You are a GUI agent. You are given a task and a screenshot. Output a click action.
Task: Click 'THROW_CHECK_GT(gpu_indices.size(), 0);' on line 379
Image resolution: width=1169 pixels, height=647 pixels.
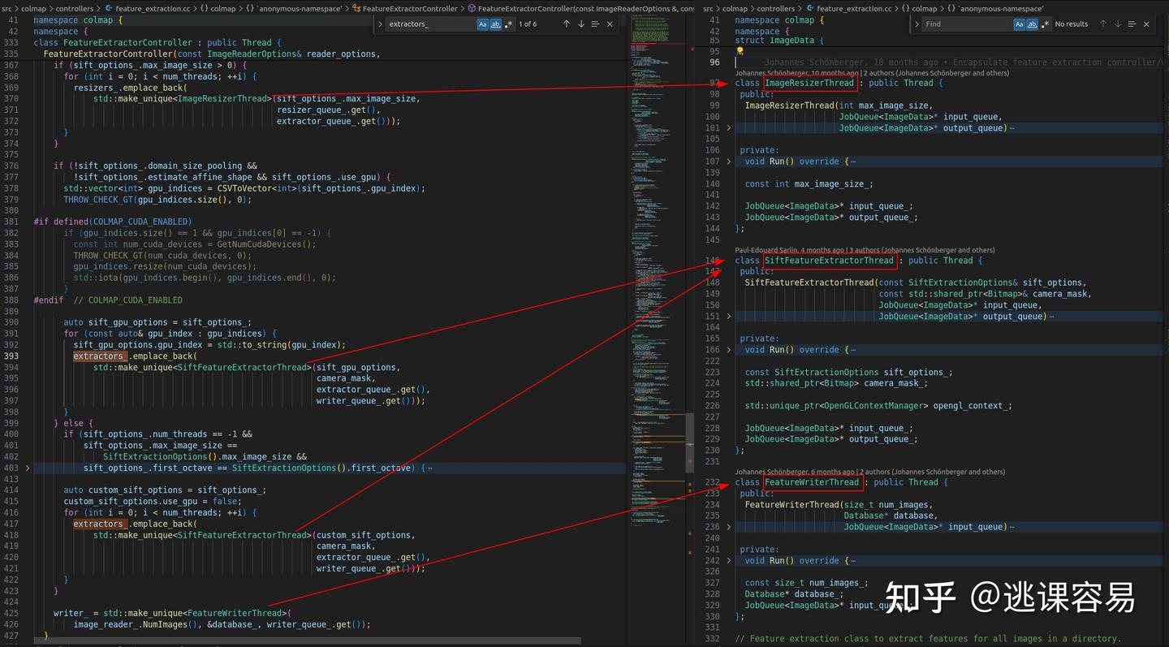tap(157, 200)
